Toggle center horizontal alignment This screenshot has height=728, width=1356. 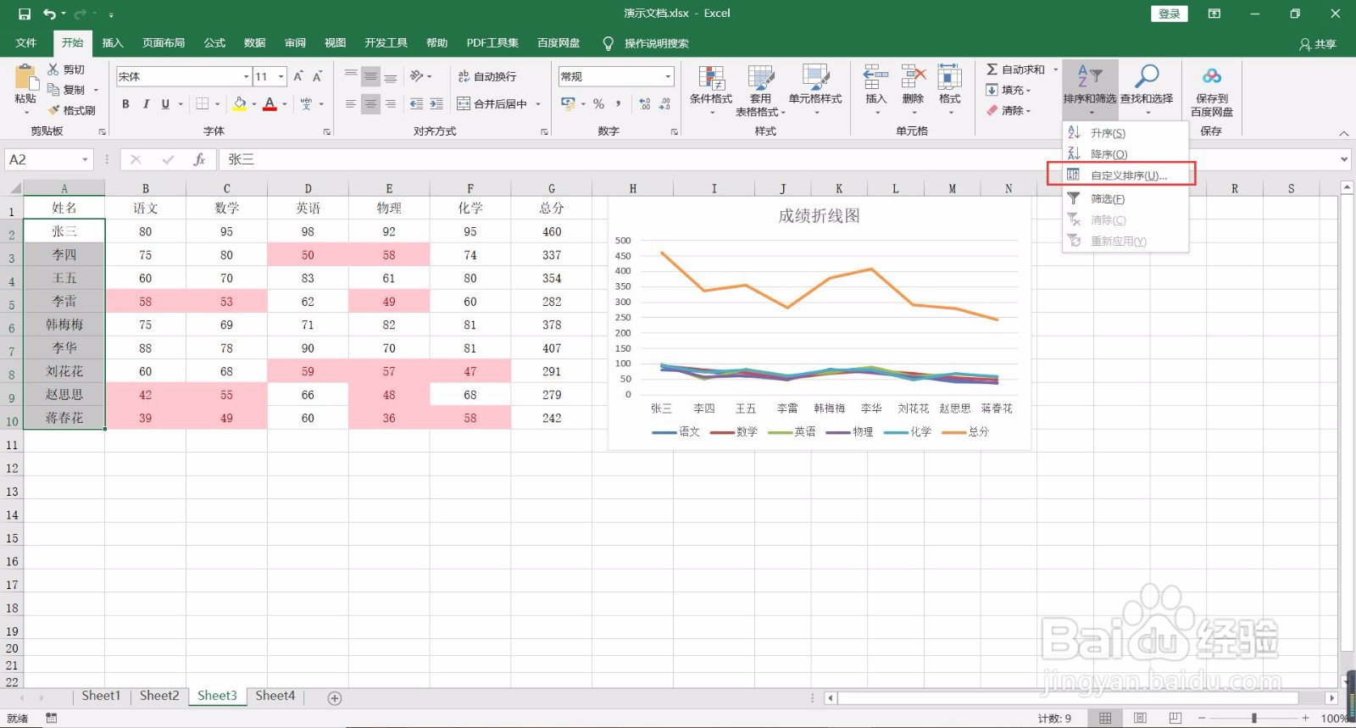[x=370, y=103]
